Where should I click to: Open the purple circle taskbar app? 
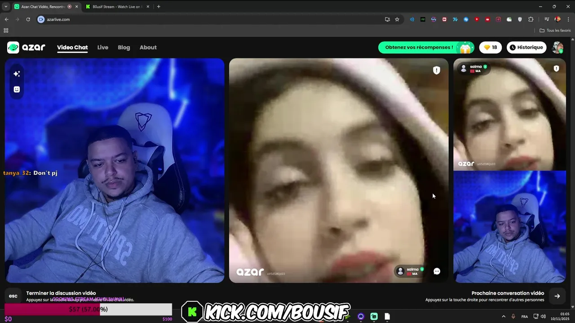coord(361,317)
